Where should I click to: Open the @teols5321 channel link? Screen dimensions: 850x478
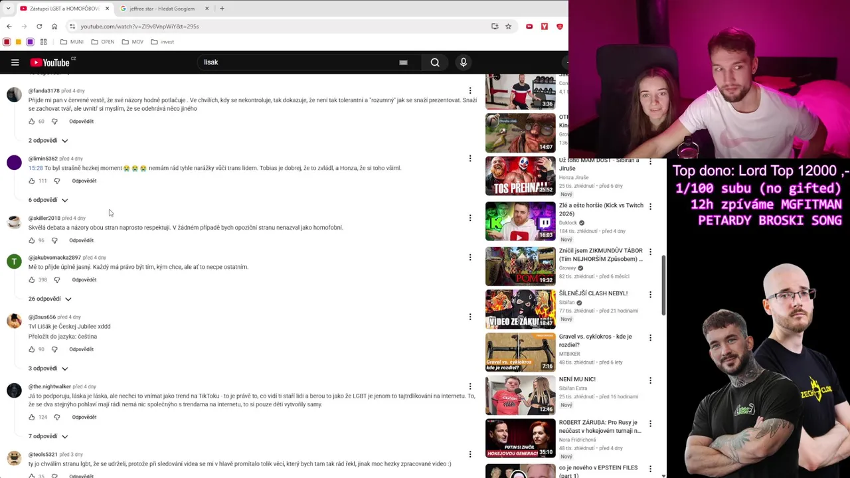42,455
